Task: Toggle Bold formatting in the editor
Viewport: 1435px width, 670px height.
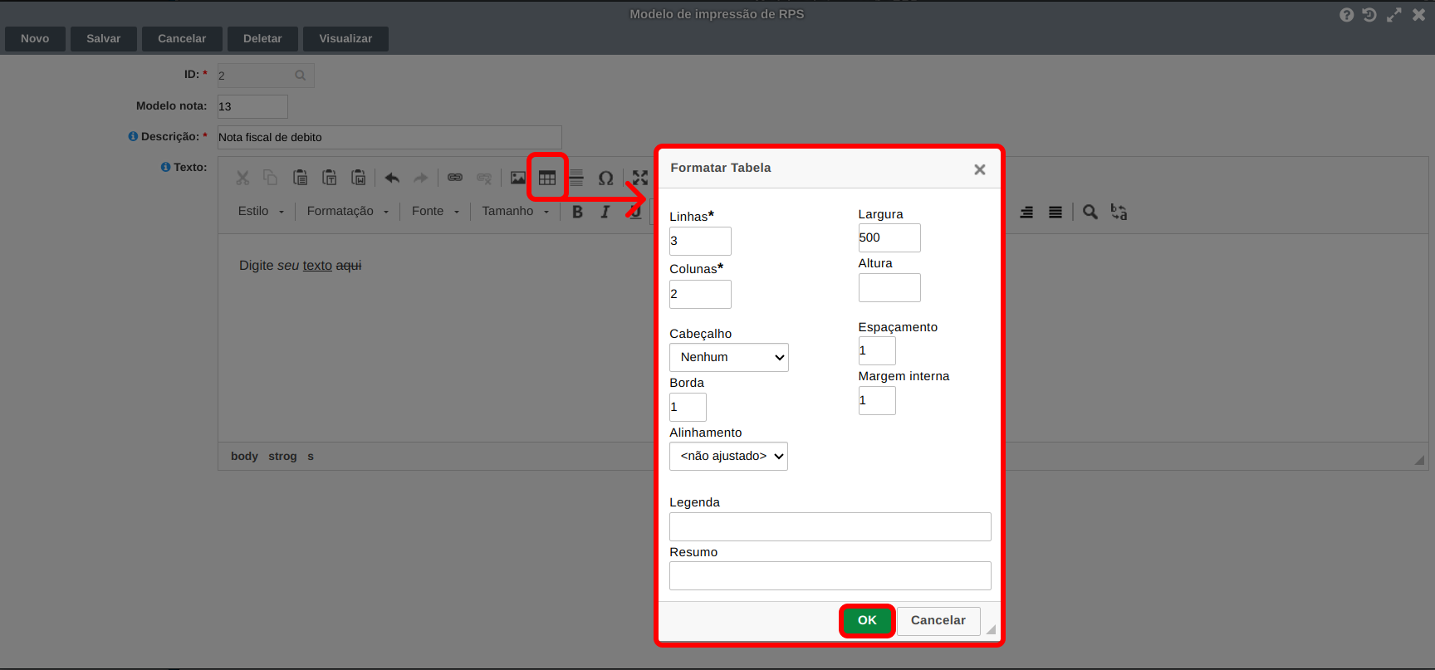Action: click(578, 212)
